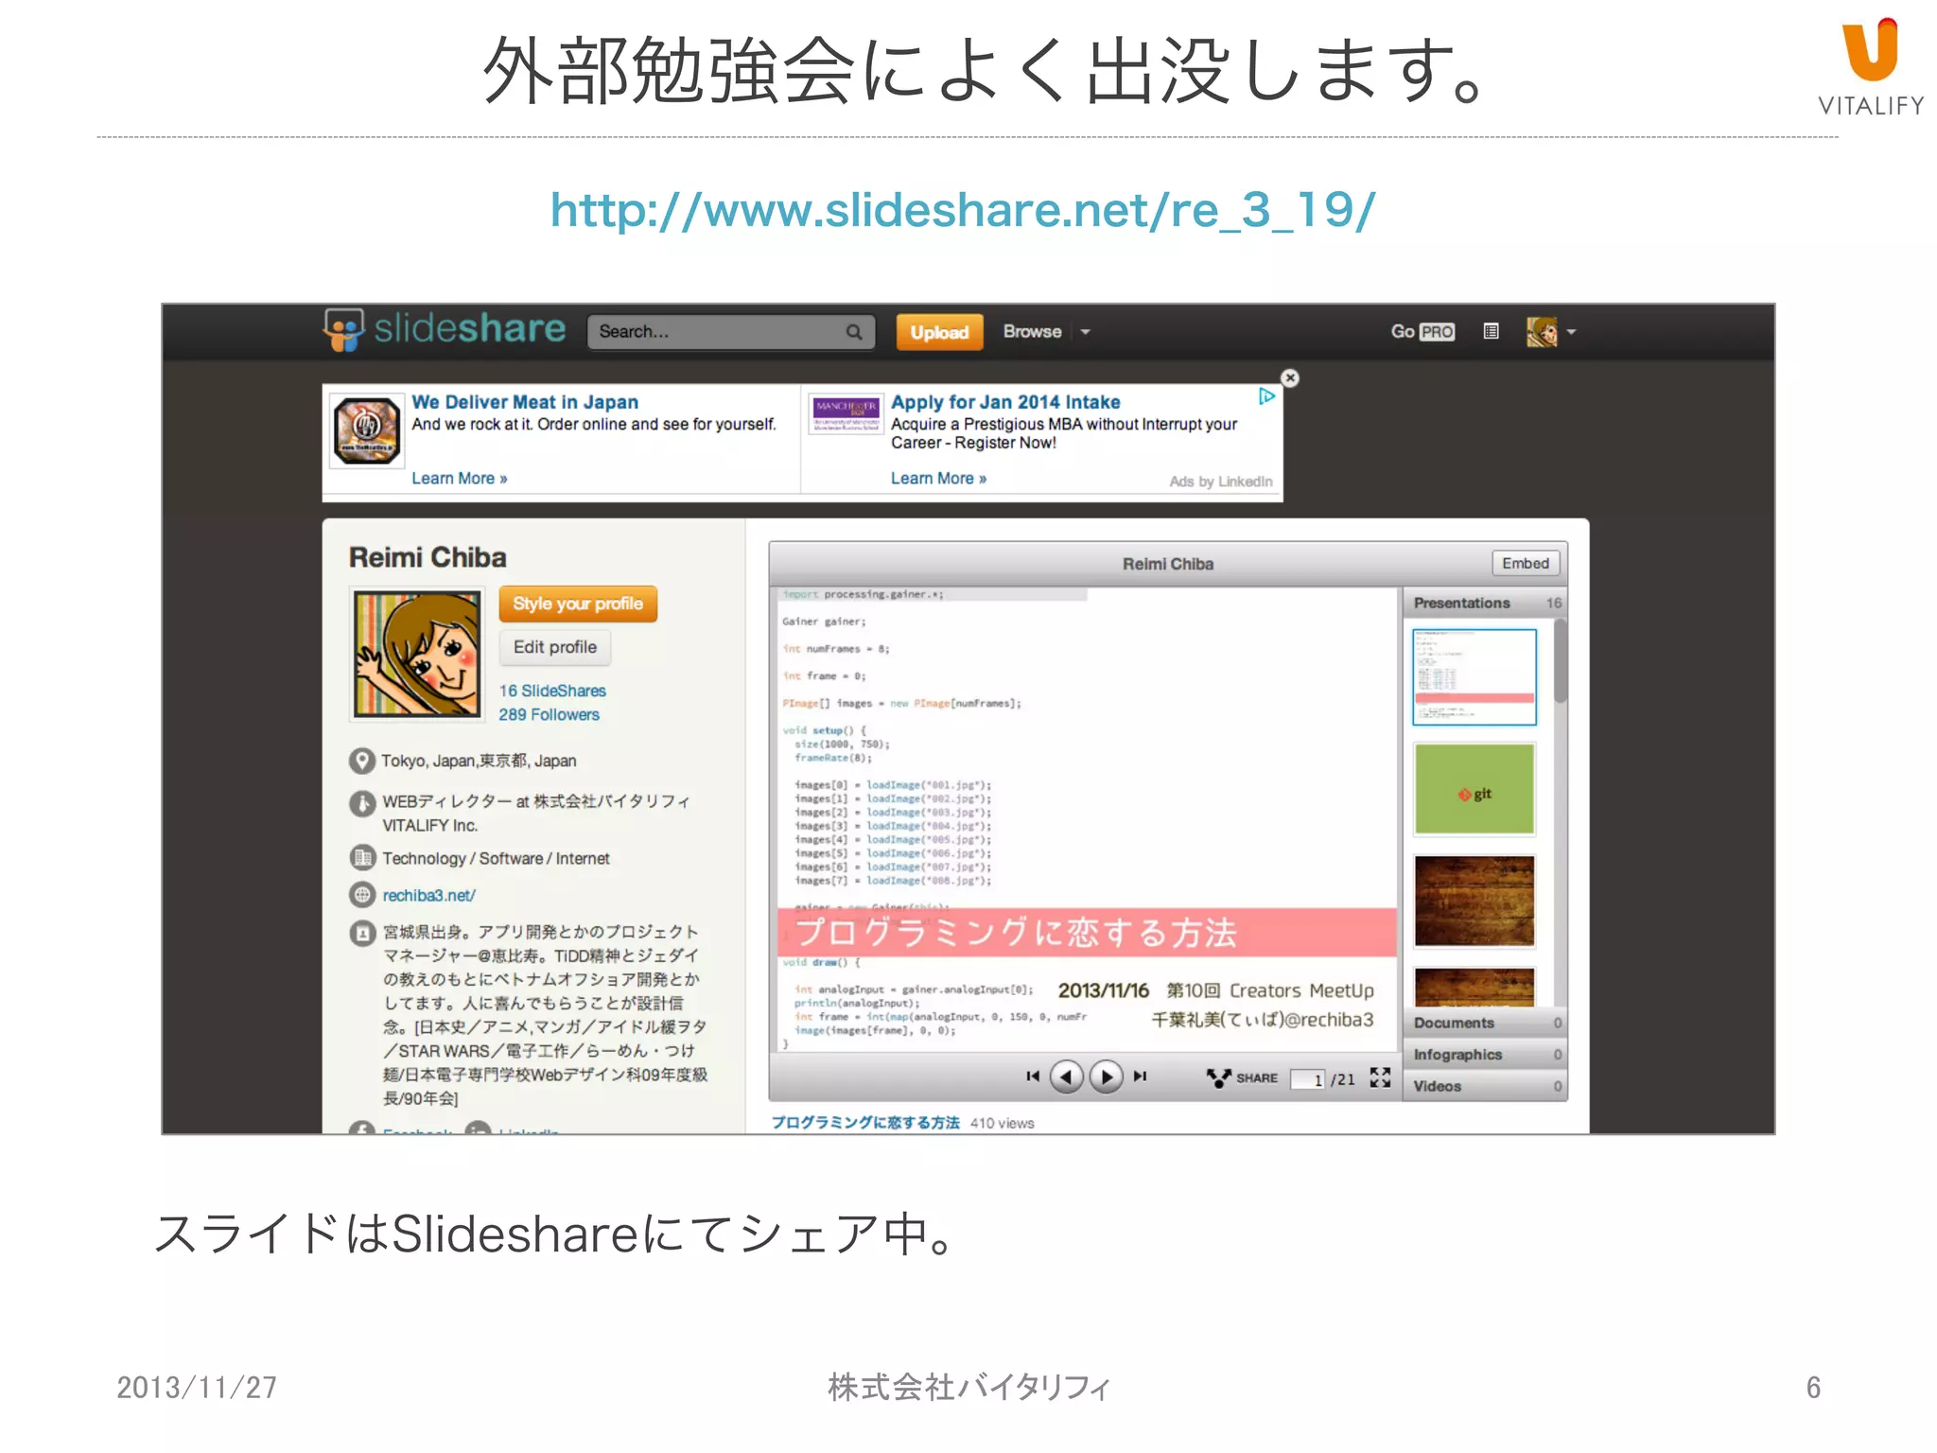Click the slide number input box
Image resolution: width=1937 pixels, height=1453 pixels.
click(1308, 1079)
